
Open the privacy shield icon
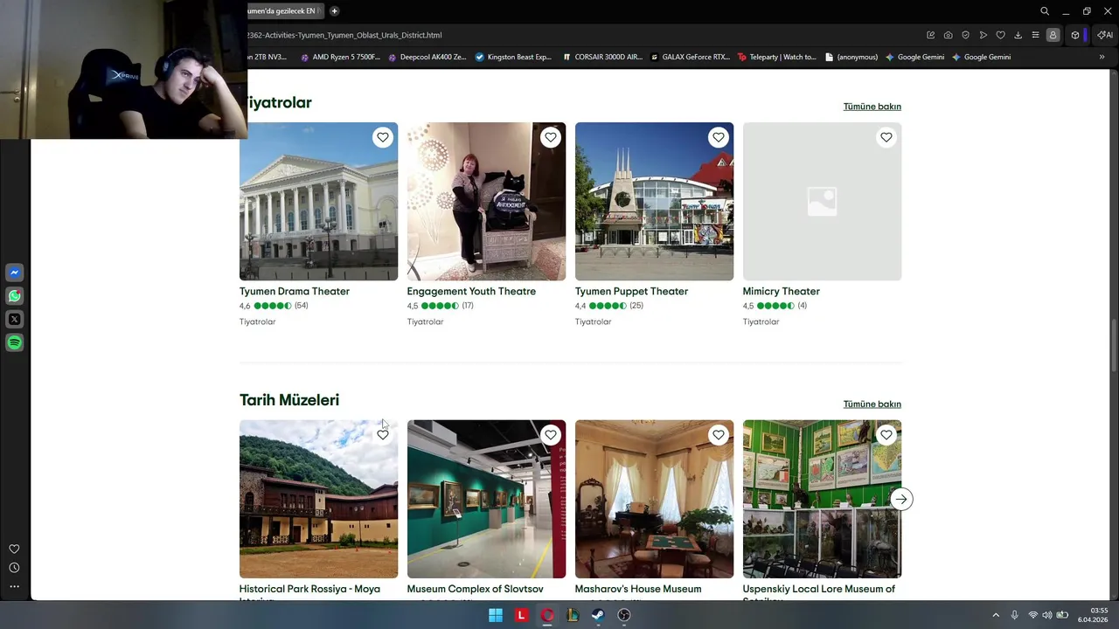click(966, 35)
